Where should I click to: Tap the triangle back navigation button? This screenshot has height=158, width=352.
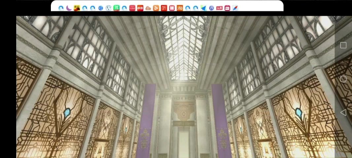click(343, 113)
